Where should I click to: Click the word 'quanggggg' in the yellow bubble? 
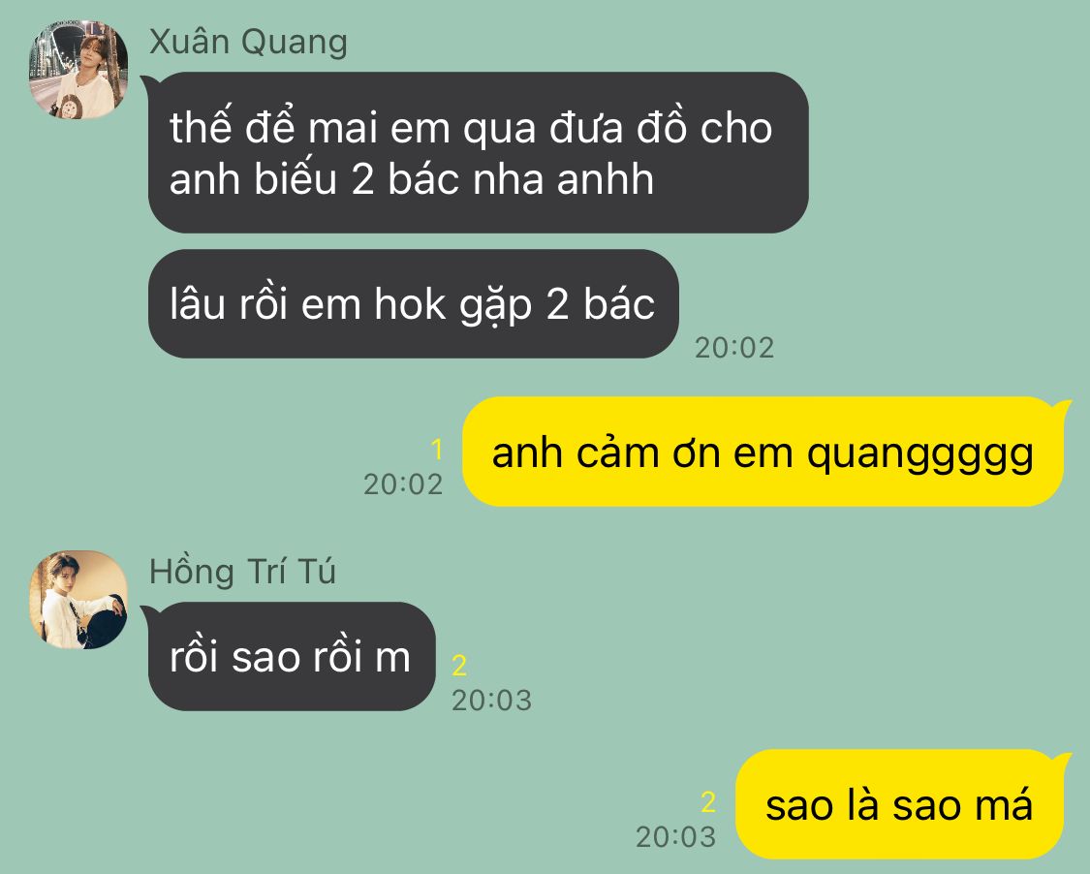pyautogui.click(x=919, y=455)
